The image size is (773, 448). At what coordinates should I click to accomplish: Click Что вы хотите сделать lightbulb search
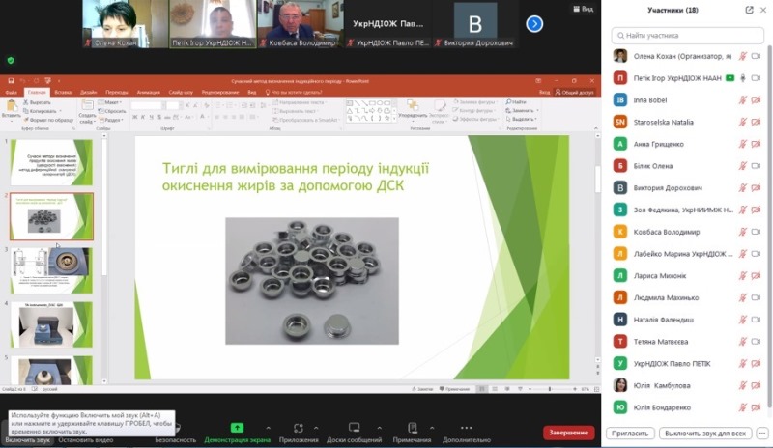(294, 92)
